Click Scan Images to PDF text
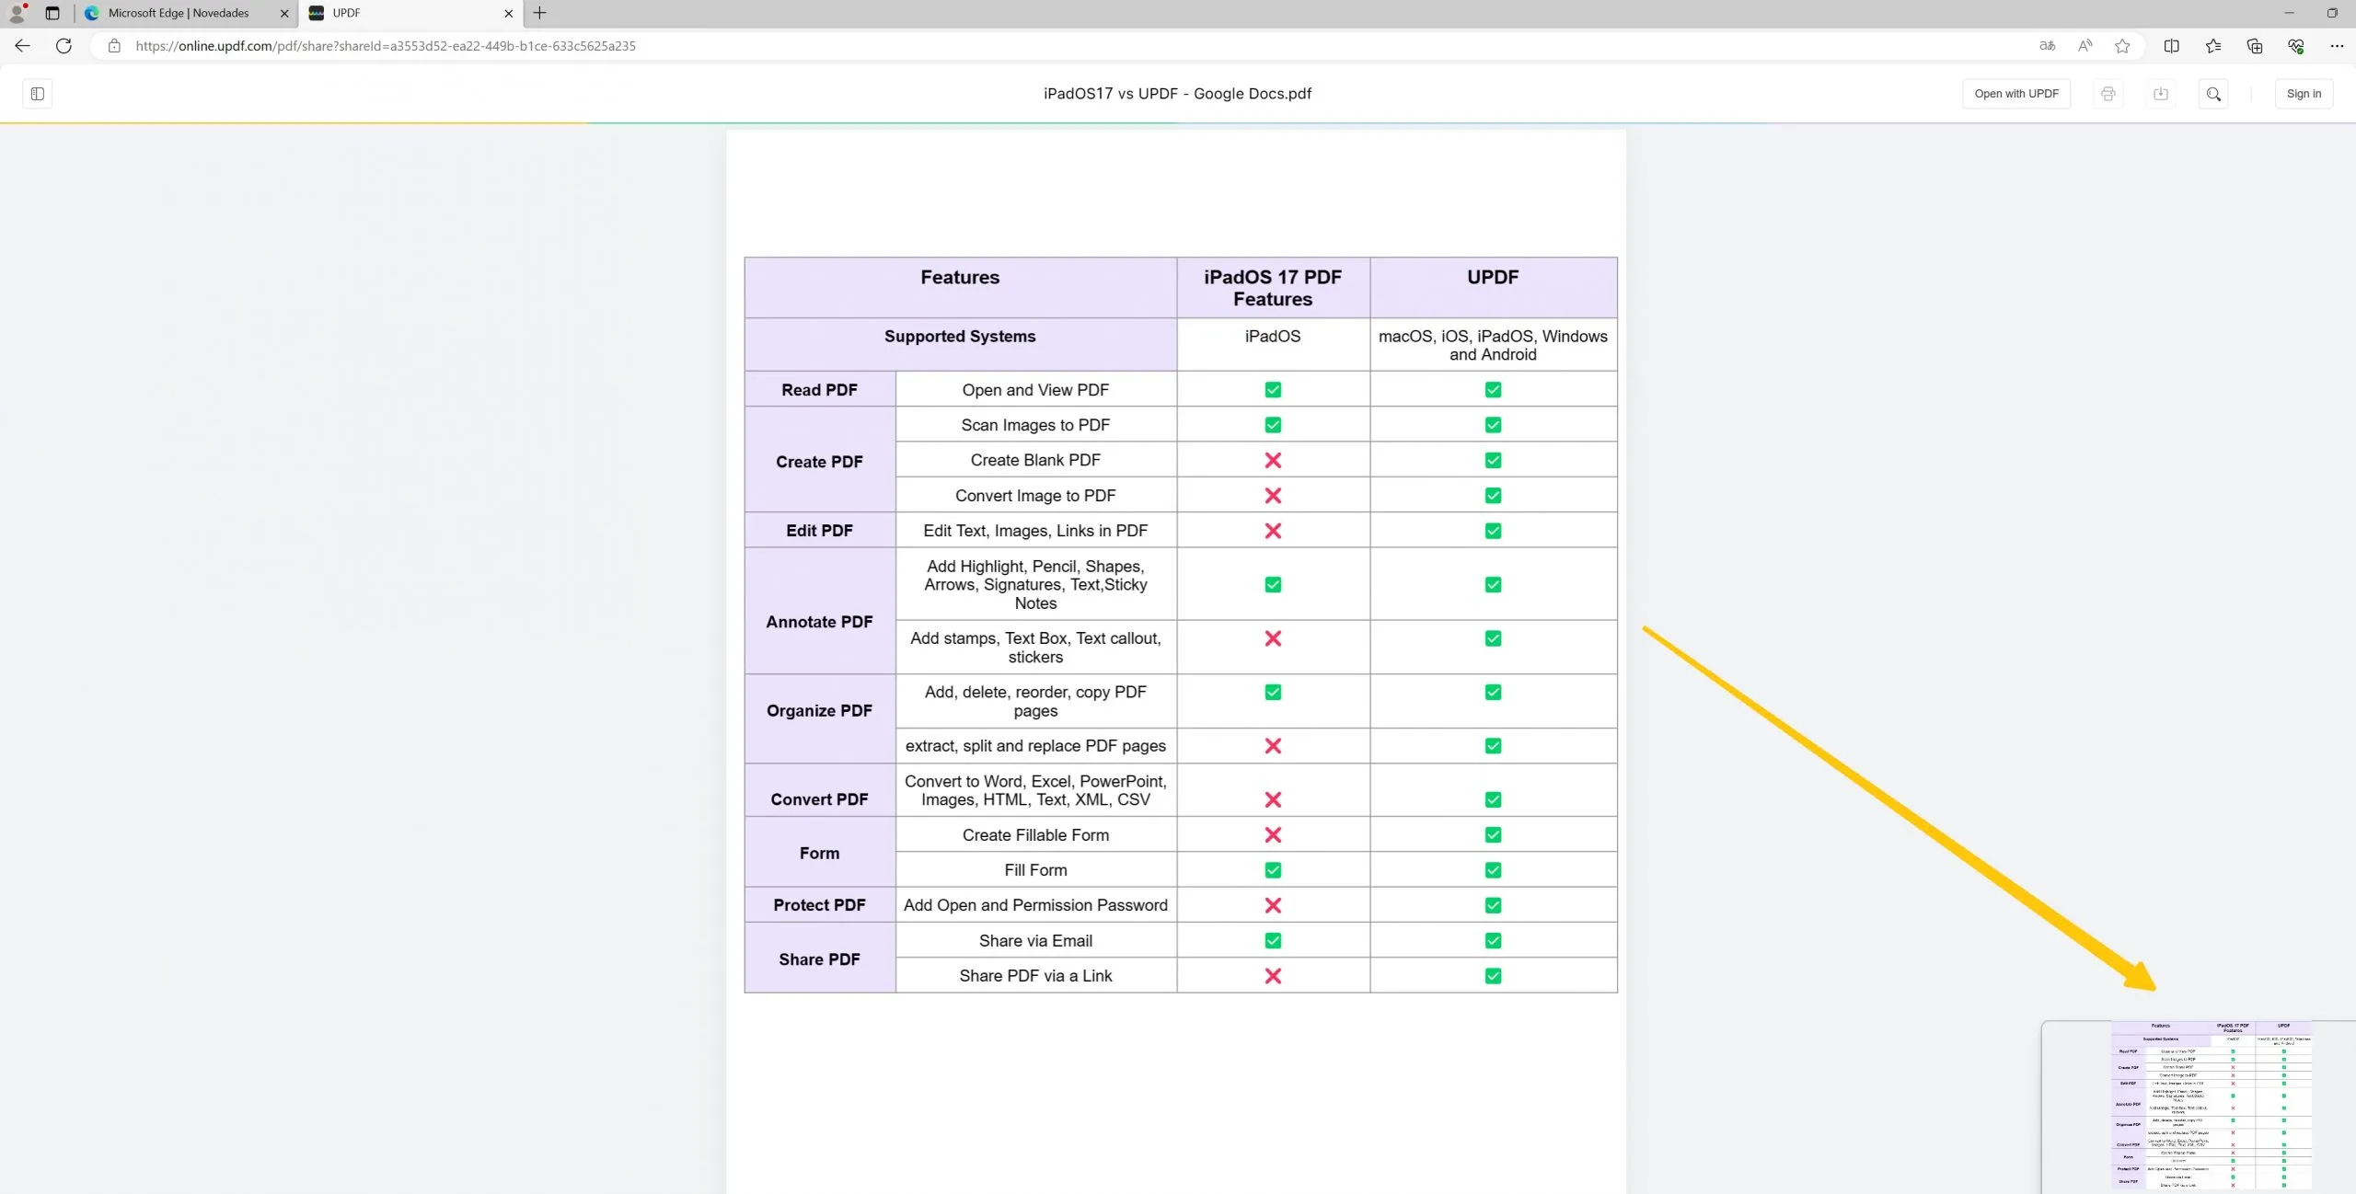This screenshot has width=2356, height=1194. pyautogui.click(x=1035, y=425)
